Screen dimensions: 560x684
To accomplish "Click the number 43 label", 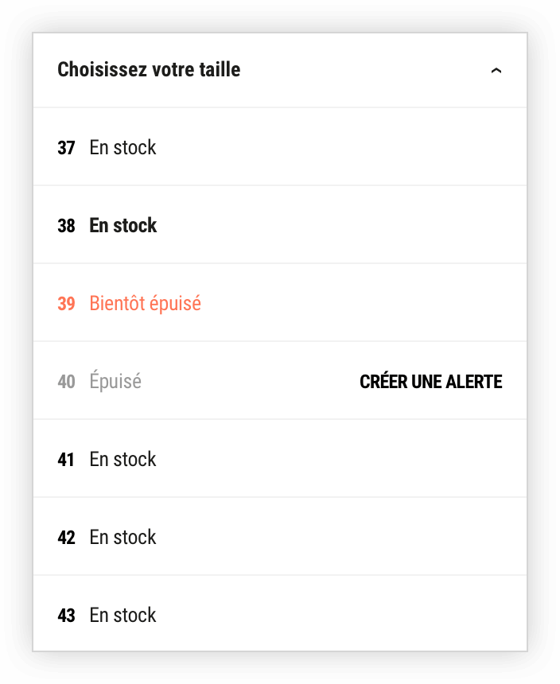I will (x=66, y=616).
